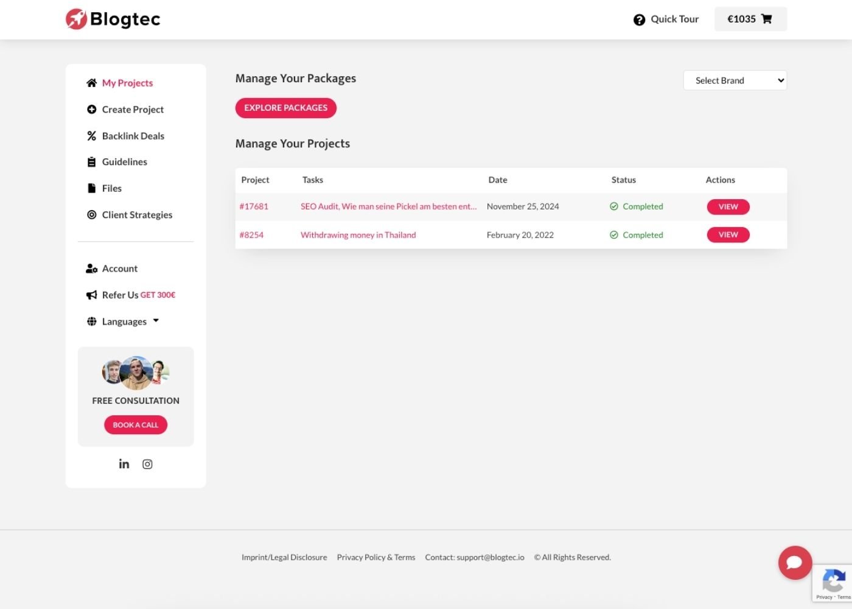Open the Instagram icon

147,464
